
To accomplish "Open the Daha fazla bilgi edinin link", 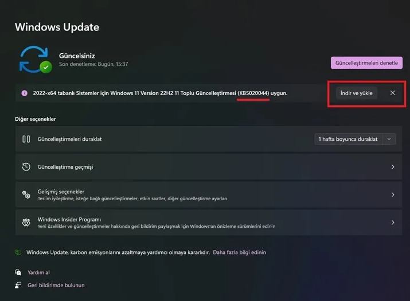I will coord(239,252).
